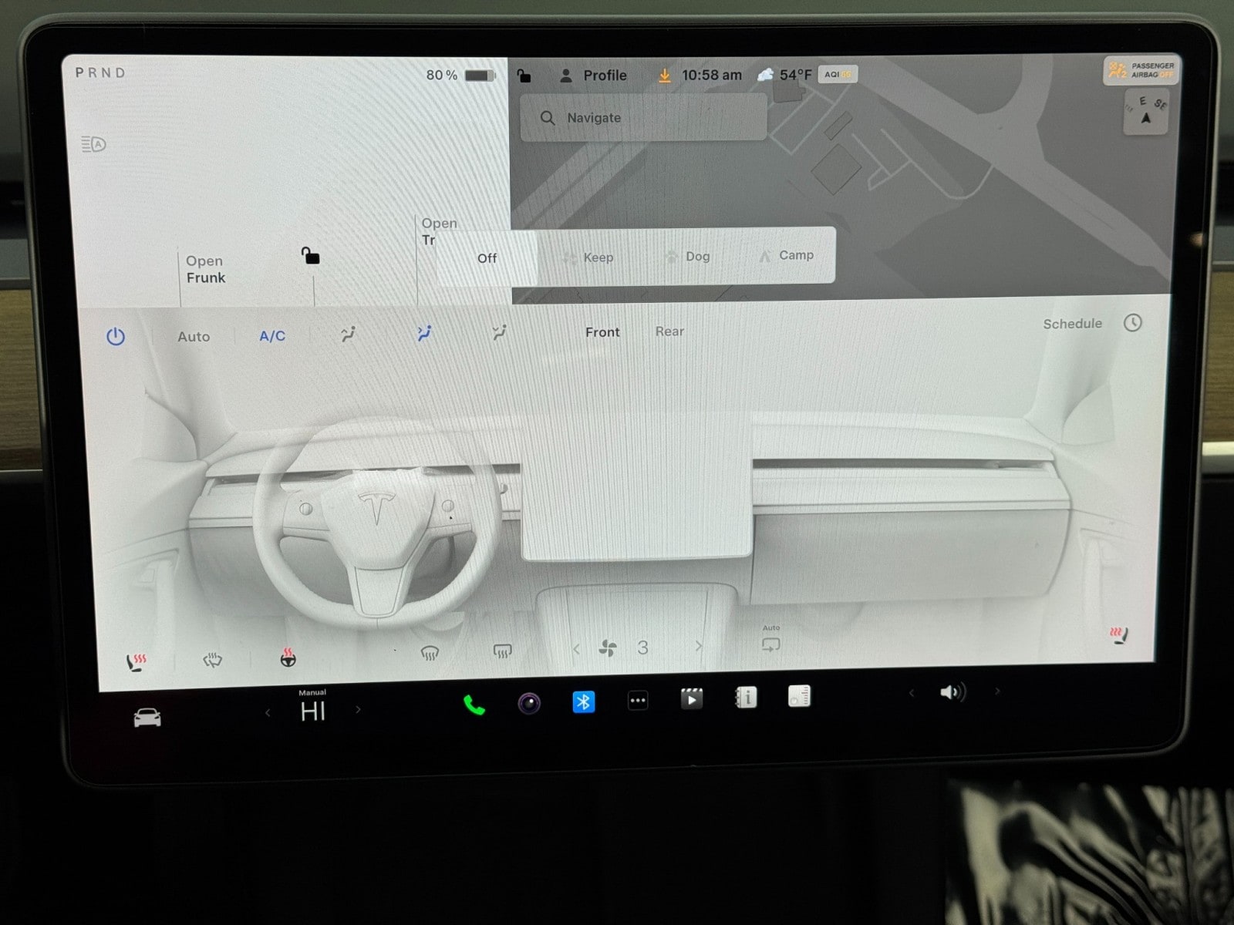Toggle the climate power button

[x=116, y=337]
